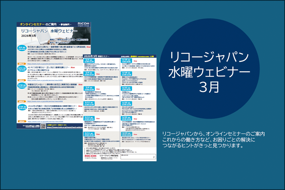Click the 2026年3月 date under the first flyer's title
285x190 pixels.
[28, 36]
